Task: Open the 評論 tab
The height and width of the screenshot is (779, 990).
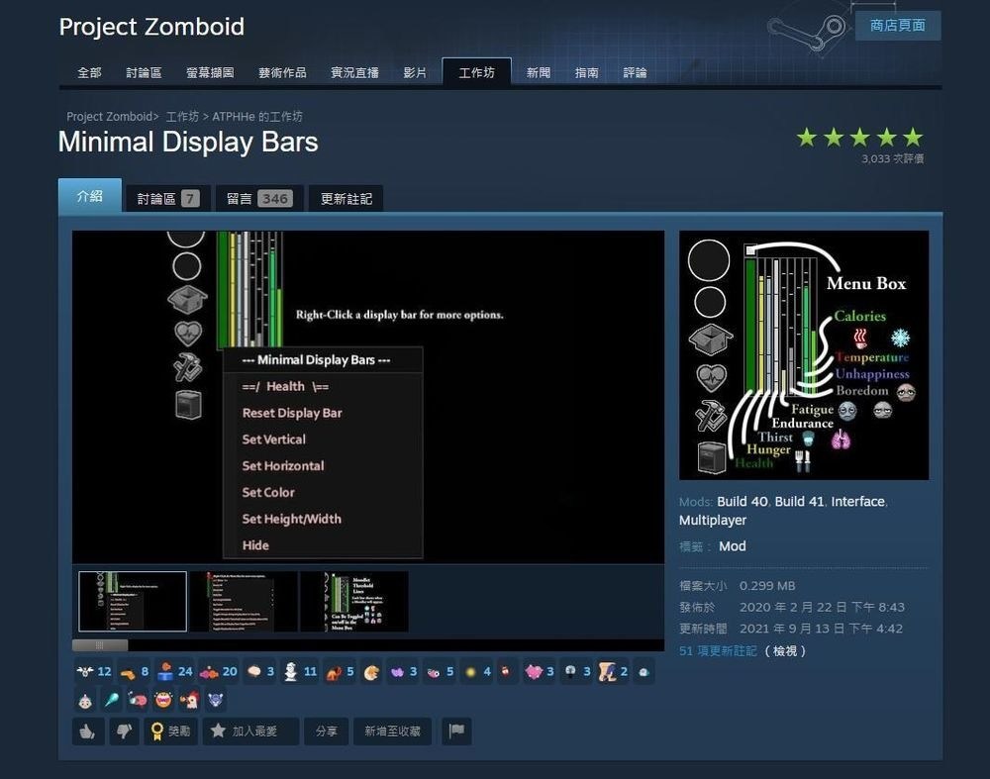Action: pos(636,72)
